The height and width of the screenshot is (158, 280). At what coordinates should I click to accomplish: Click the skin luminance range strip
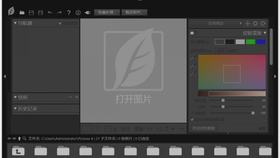(232, 94)
